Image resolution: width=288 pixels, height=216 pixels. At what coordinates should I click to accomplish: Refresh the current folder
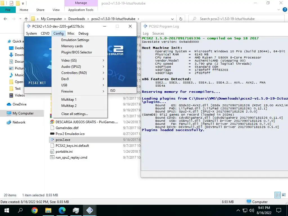(x=181, y=19)
